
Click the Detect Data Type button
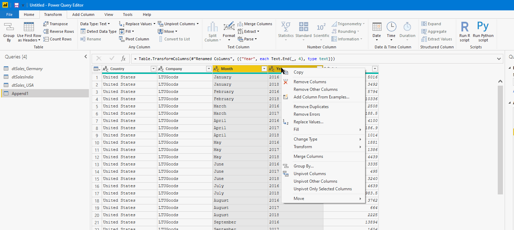pyautogui.click(x=98, y=31)
